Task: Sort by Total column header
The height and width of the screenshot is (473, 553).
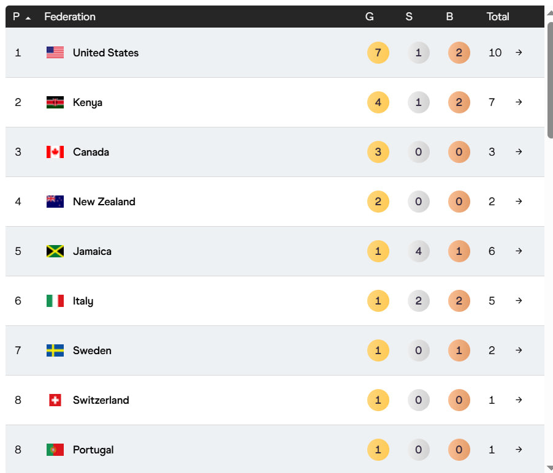Action: pos(498,17)
